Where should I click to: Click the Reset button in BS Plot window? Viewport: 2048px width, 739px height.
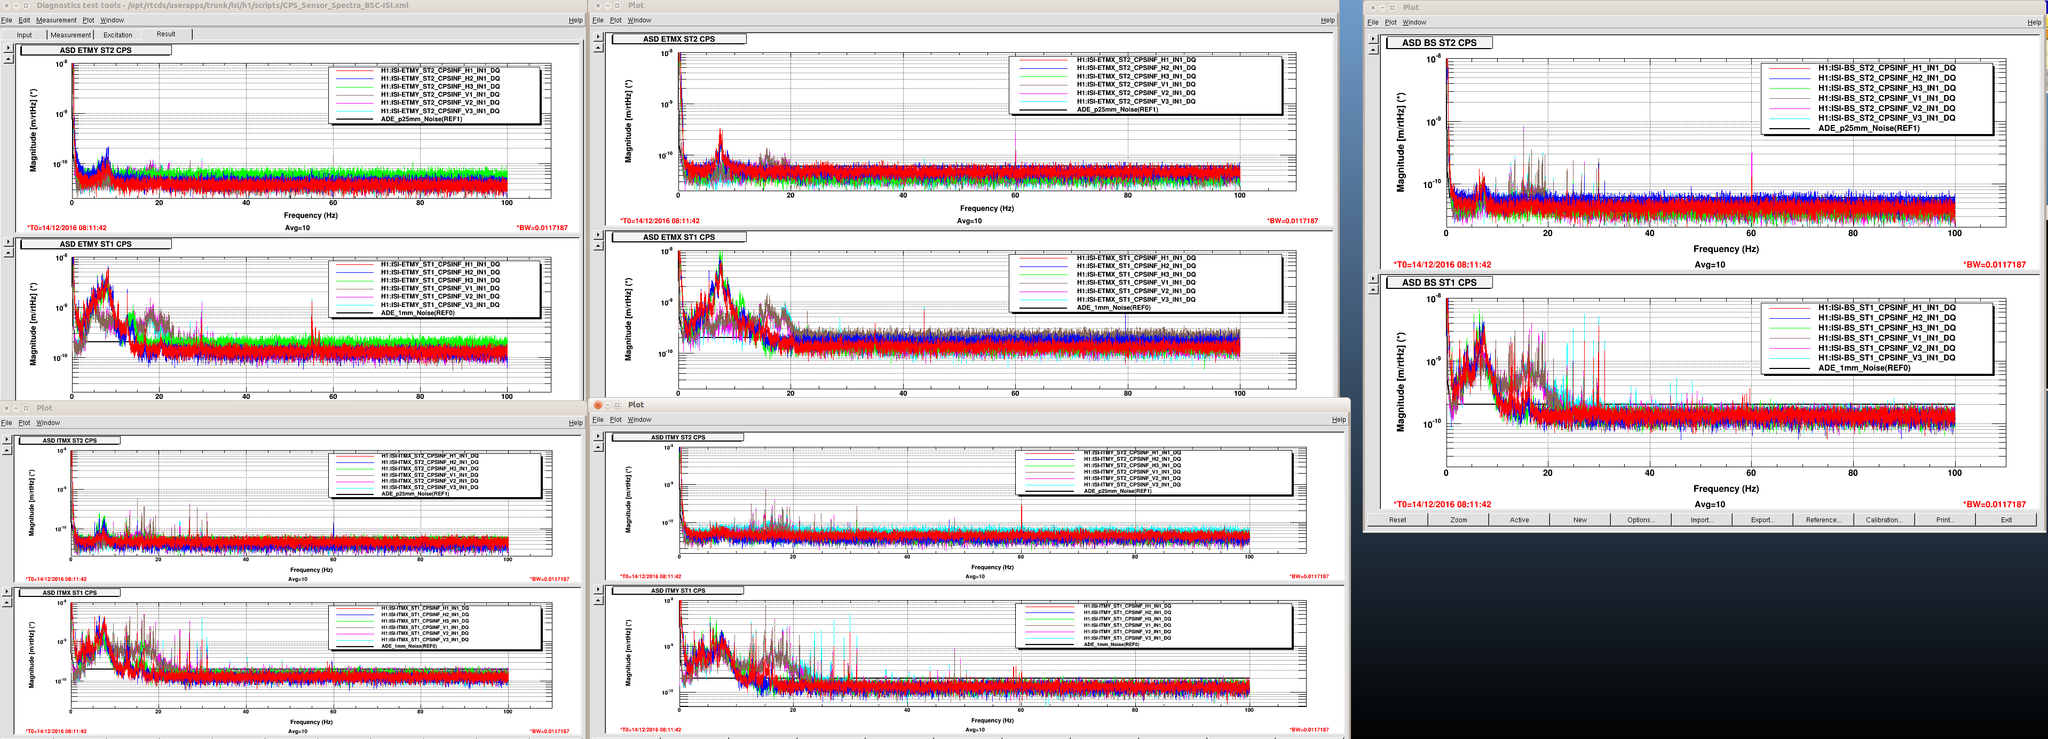(1397, 520)
